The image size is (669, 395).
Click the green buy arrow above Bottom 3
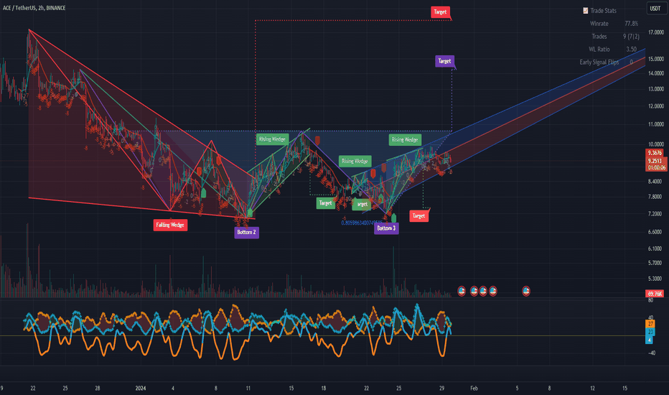[x=393, y=218]
